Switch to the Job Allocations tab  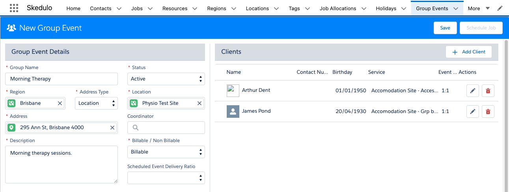tap(338, 8)
